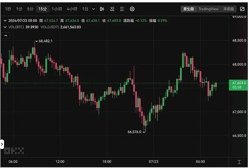Switch to TradingView chart mode
This screenshot has width=249, height=168.
208,9
